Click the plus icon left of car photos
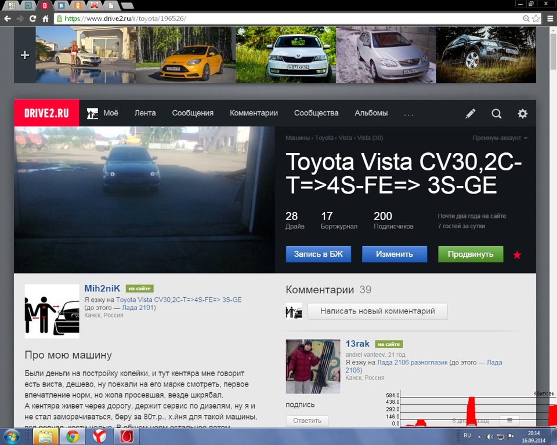This screenshot has height=445, width=557. point(25,55)
